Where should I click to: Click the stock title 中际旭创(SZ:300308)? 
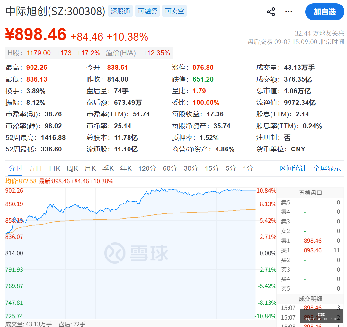pyautogui.click(x=55, y=11)
